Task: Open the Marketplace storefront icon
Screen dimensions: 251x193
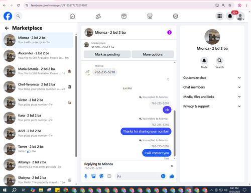Action: [150, 16]
